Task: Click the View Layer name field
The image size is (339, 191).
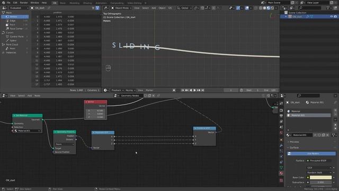Action: click(x=317, y=3)
